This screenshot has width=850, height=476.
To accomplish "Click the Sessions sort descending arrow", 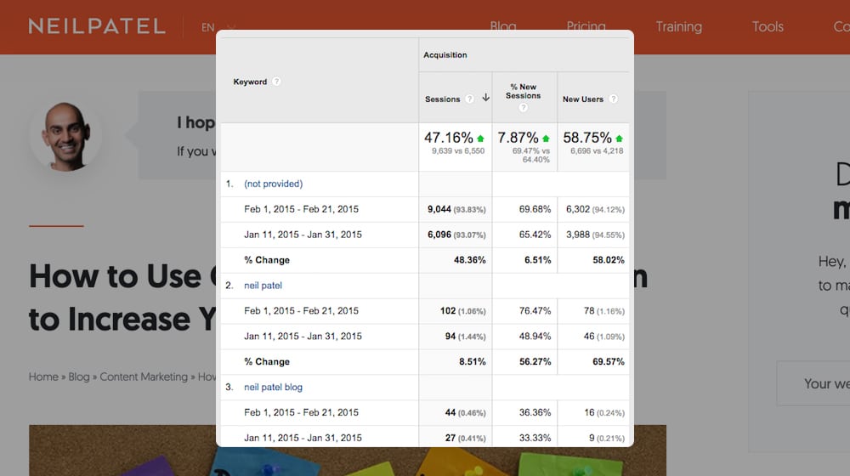I will pyautogui.click(x=485, y=98).
